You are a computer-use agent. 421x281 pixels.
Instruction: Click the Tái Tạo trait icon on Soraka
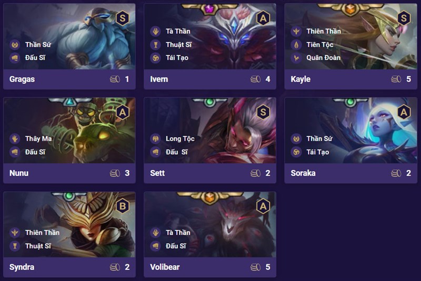coord(296,152)
